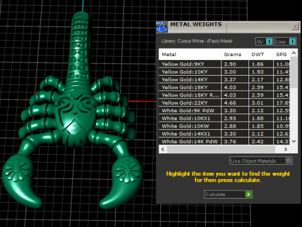Sort by the Grams column header

(235, 54)
